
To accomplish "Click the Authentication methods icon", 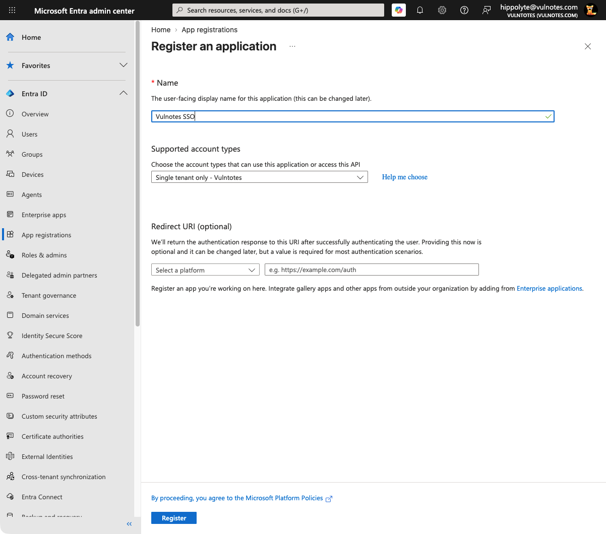I will (x=10, y=355).
